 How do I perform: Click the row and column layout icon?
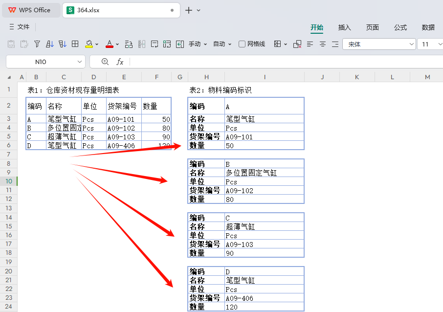(x=129, y=44)
